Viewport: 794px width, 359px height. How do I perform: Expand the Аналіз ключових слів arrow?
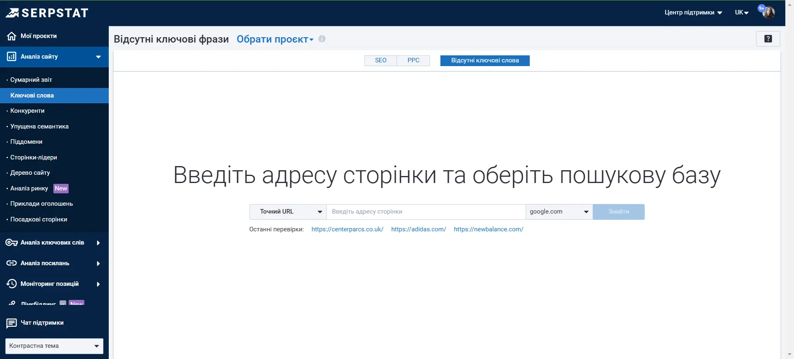98,243
